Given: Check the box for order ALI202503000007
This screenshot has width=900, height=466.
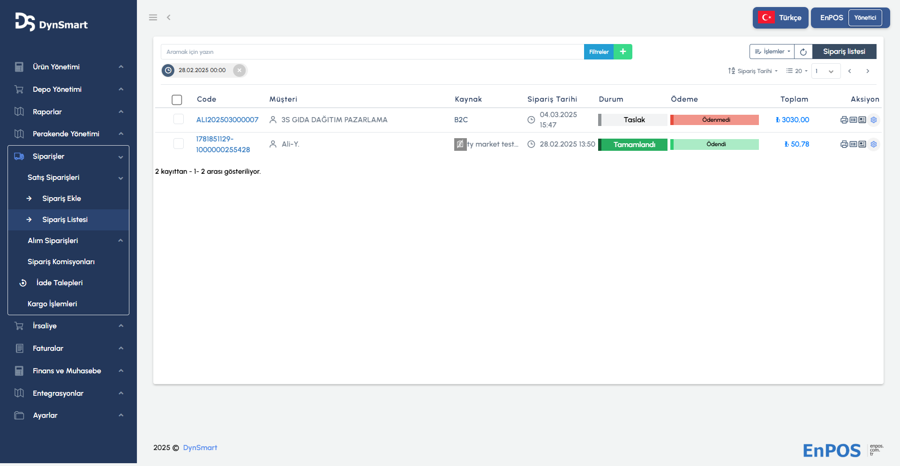Looking at the screenshot, I should (x=179, y=119).
